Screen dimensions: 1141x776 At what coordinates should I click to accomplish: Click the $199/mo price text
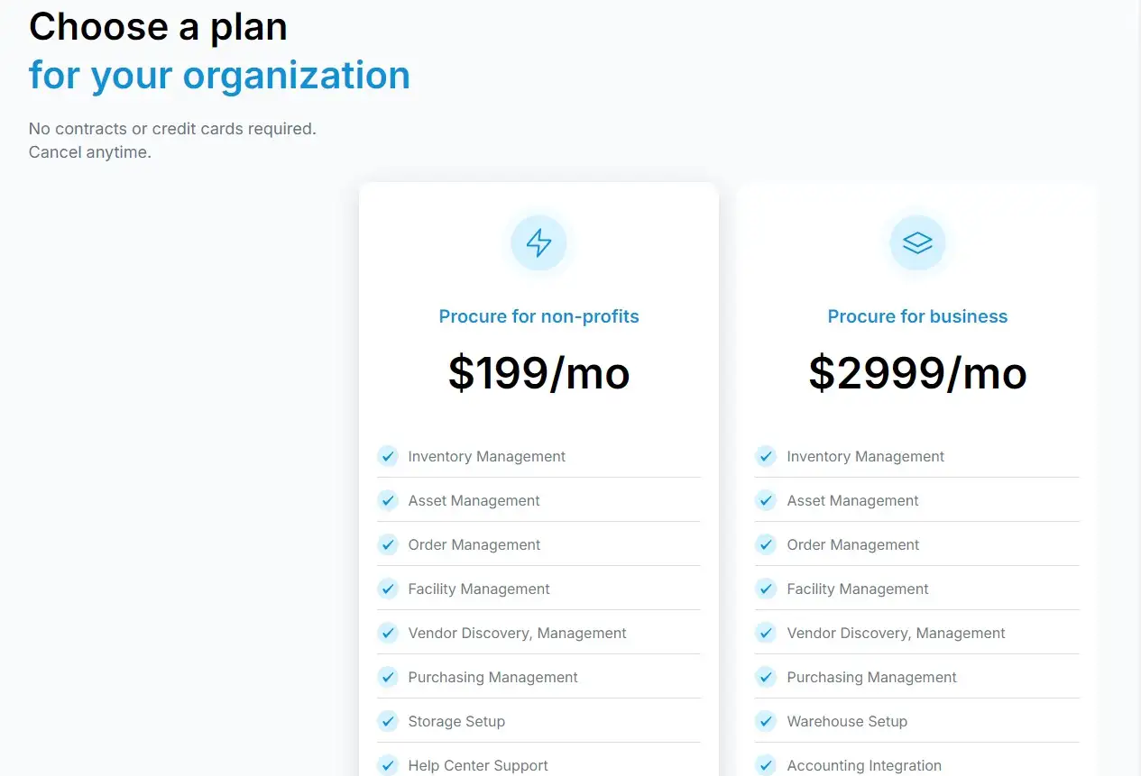(x=538, y=373)
